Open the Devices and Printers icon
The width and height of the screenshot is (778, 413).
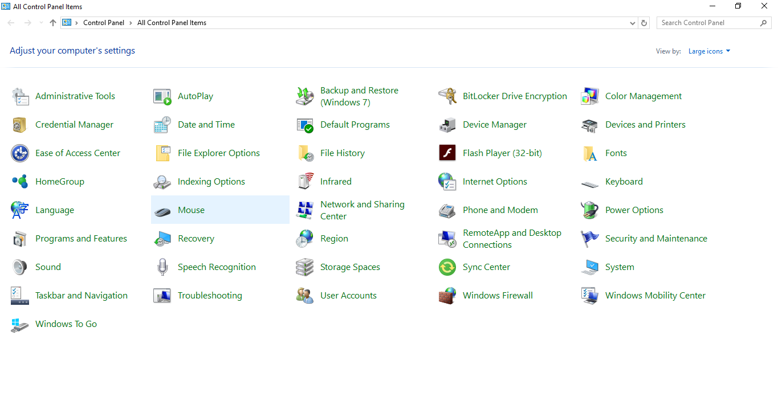pos(590,125)
